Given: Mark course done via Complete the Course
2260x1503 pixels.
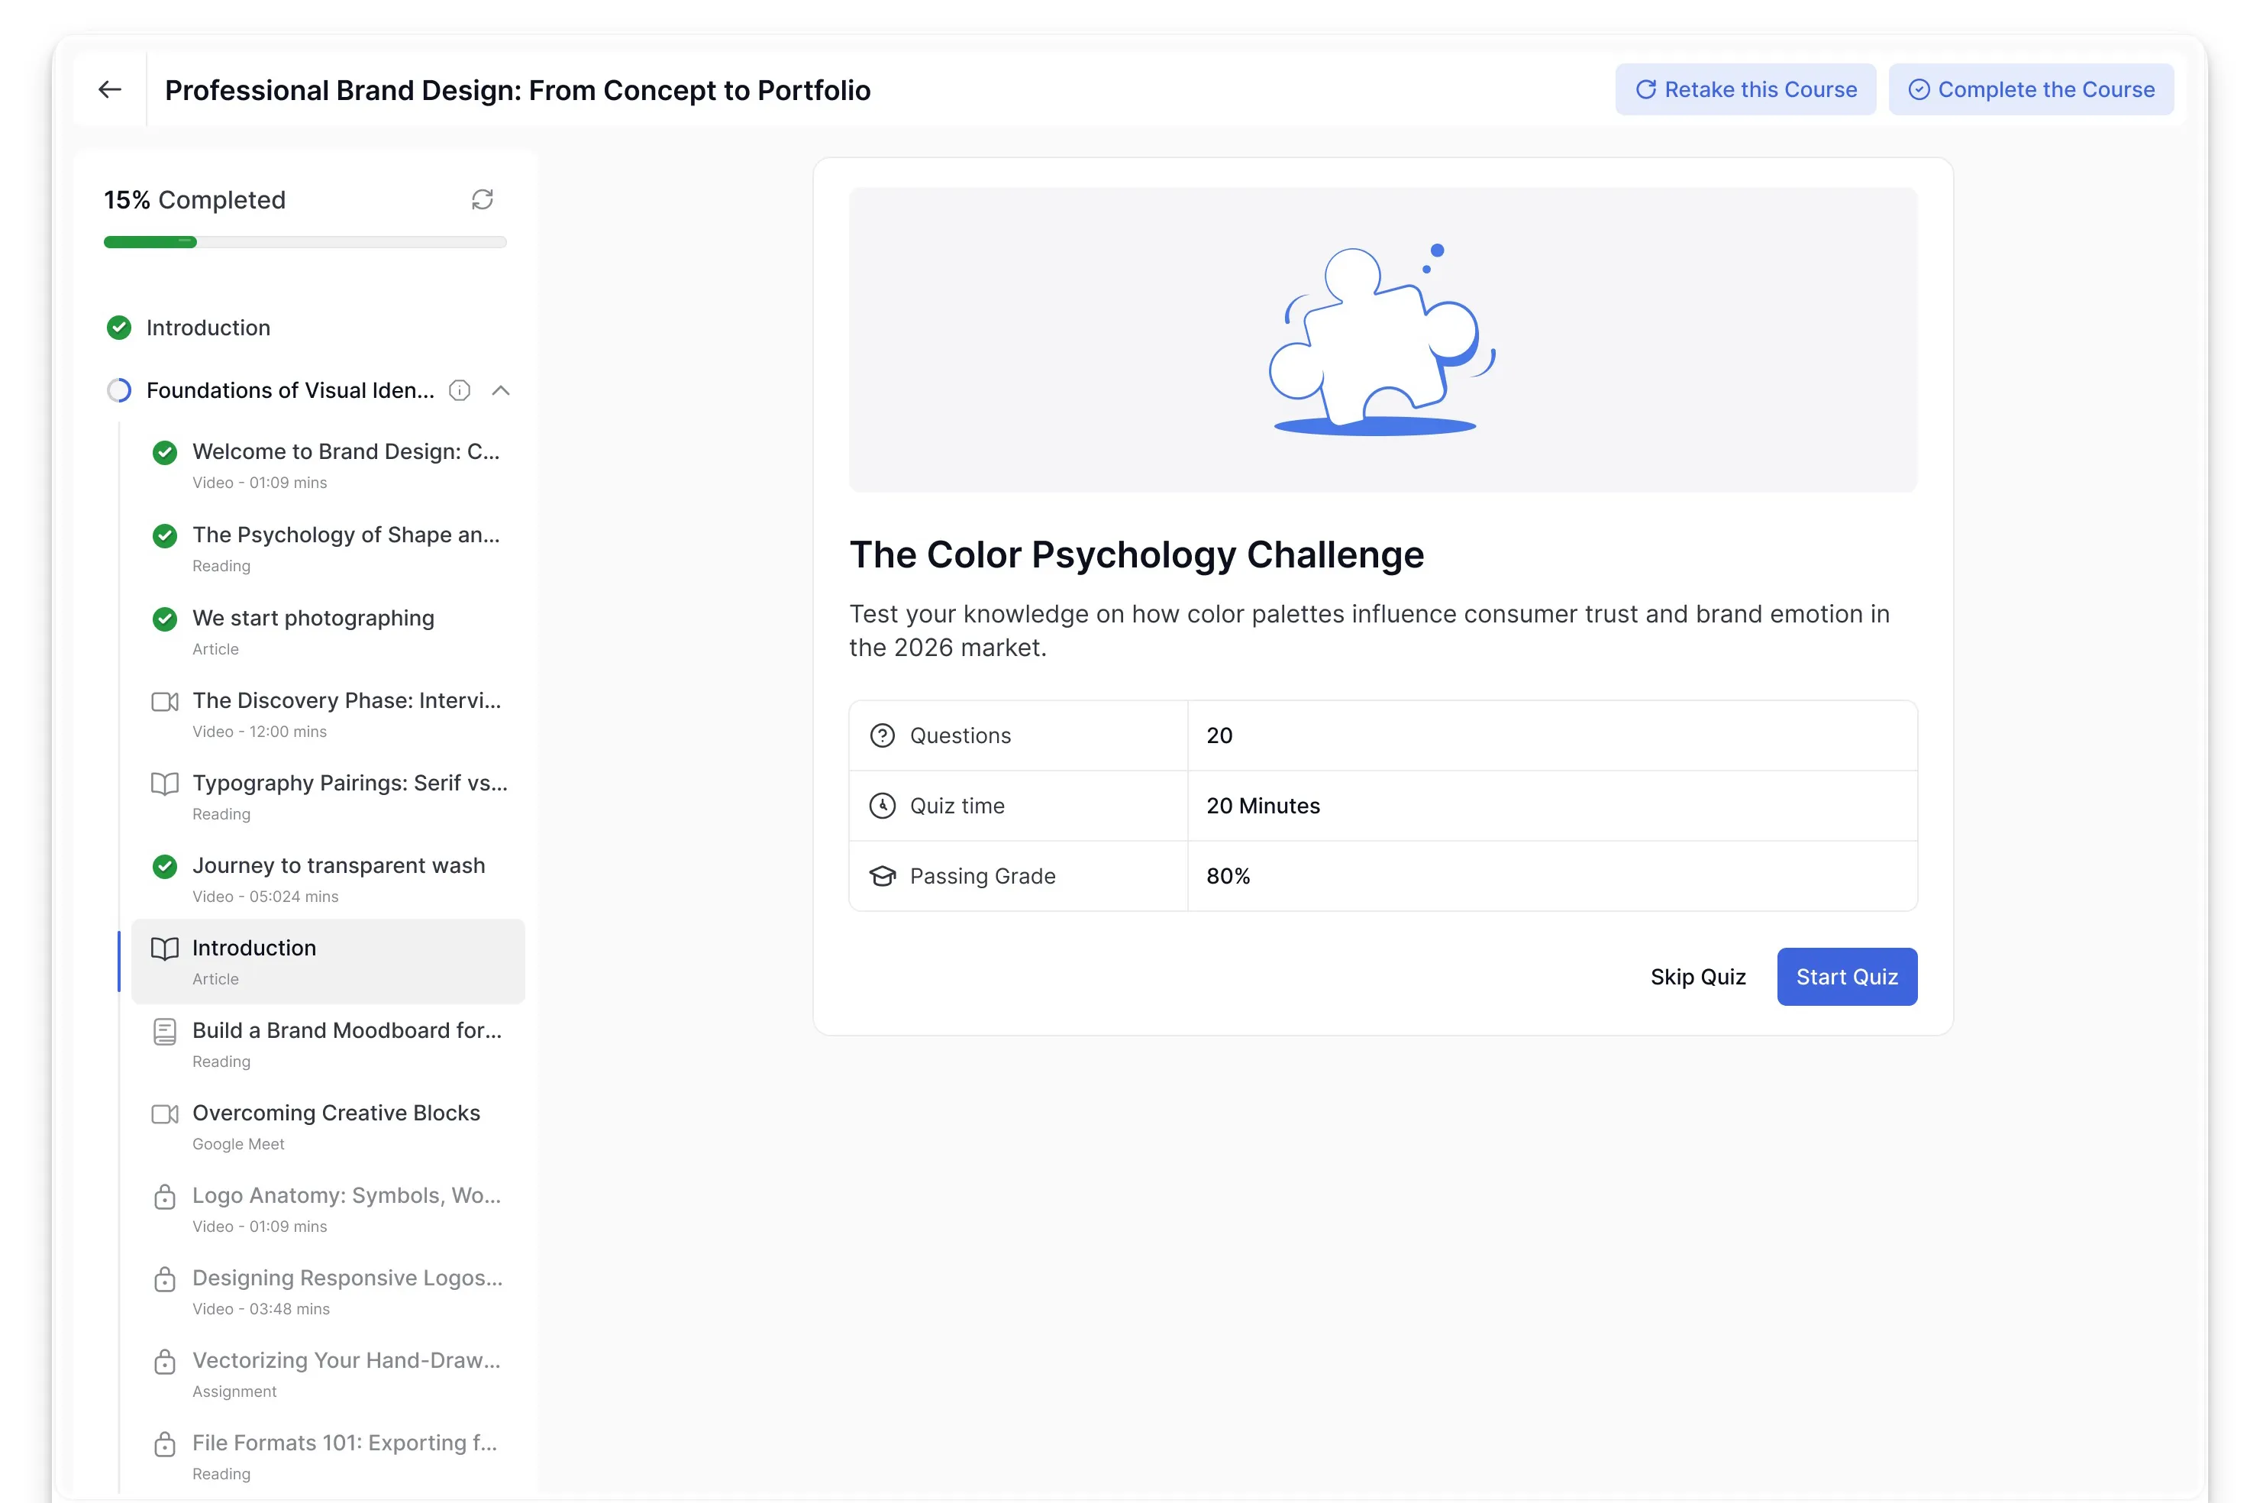Looking at the screenshot, I should click(x=2030, y=89).
